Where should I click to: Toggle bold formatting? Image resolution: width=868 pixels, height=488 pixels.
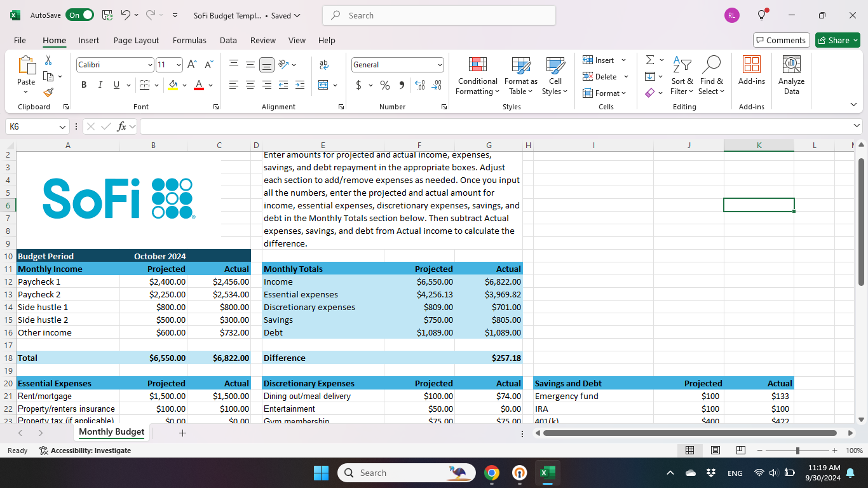83,85
